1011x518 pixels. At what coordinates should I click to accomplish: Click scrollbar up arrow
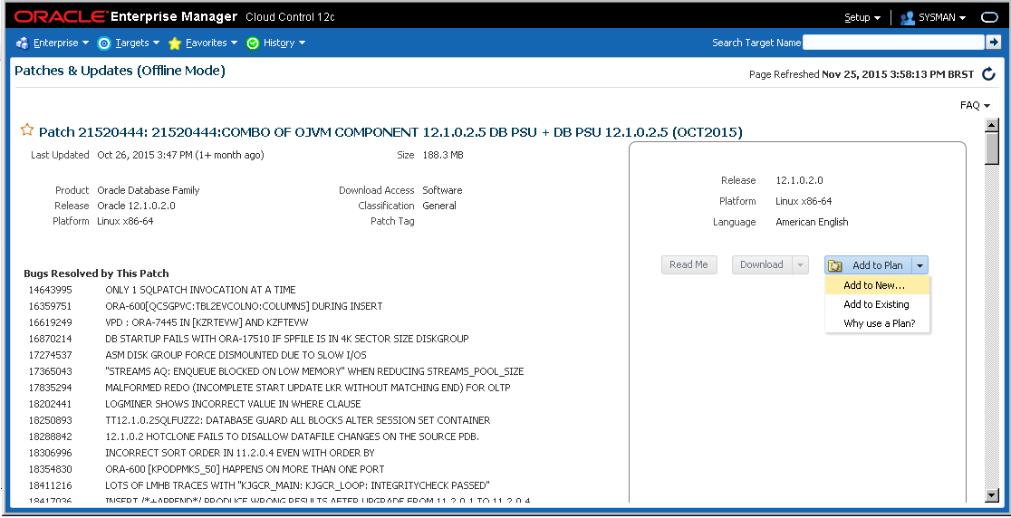click(x=993, y=124)
